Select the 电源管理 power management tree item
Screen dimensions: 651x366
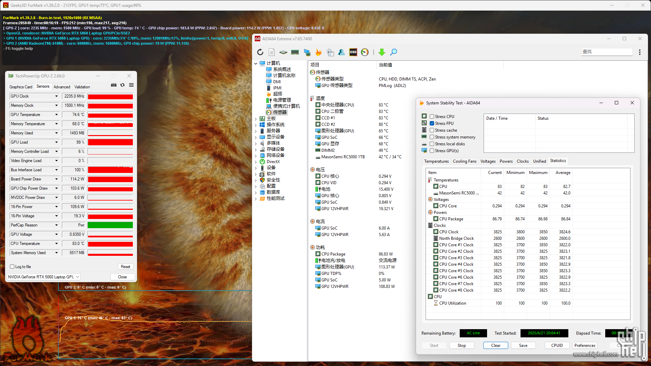pos(282,100)
